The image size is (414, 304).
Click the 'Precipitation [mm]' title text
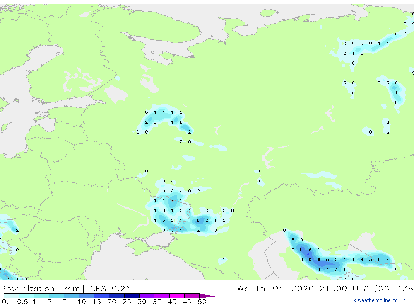42,289
